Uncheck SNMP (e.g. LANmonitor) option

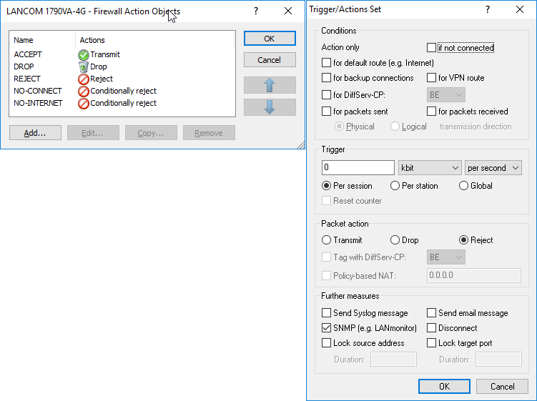(327, 328)
